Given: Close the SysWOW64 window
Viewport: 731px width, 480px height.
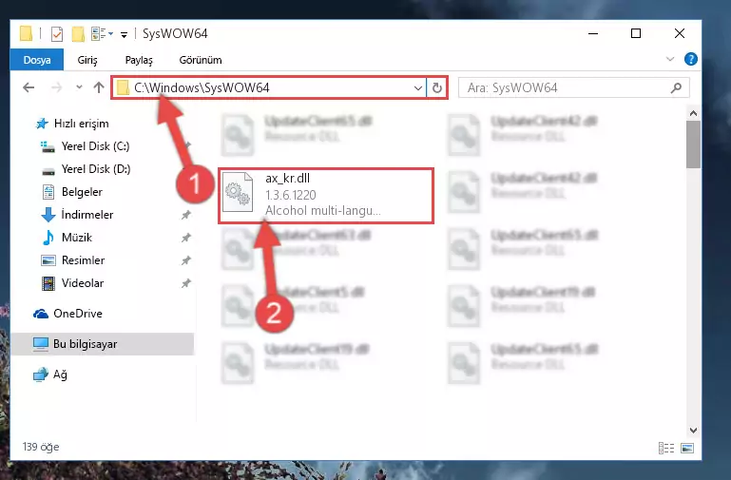Looking at the screenshot, I should click(680, 33).
